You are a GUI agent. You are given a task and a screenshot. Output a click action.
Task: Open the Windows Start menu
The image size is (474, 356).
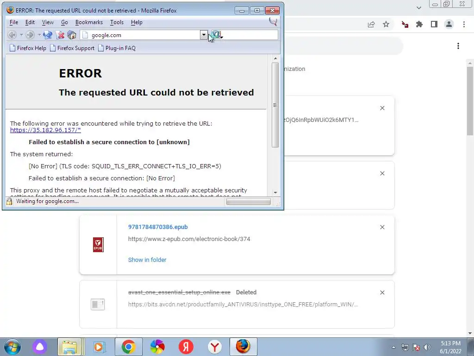coord(12,347)
